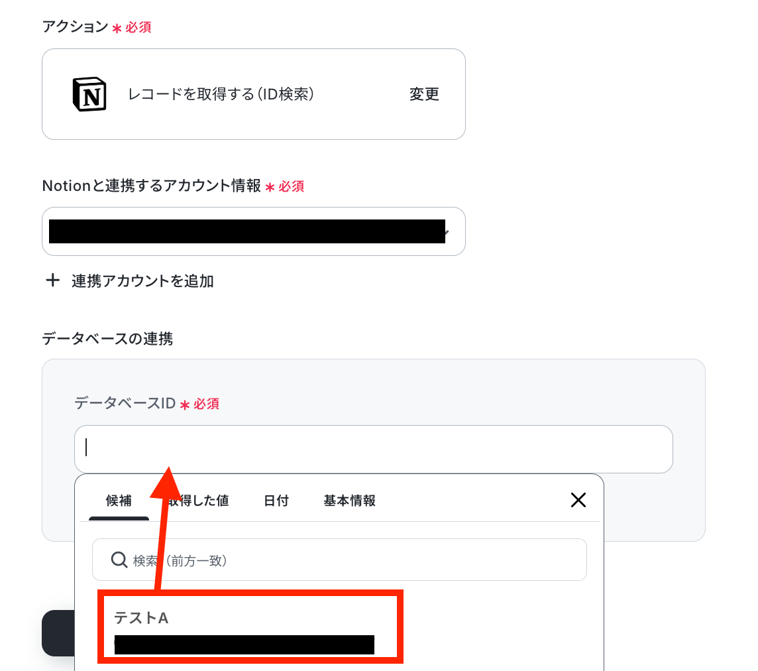This screenshot has height=671, width=758.
Task: Focus the データベースID input field
Action: pyautogui.click(x=373, y=449)
